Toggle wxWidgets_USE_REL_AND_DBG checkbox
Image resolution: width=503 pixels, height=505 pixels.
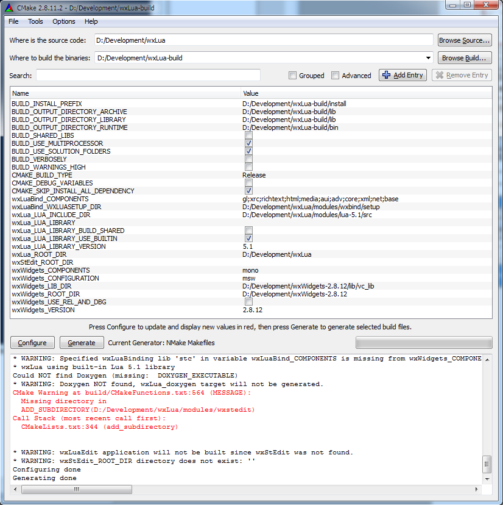[x=248, y=302]
